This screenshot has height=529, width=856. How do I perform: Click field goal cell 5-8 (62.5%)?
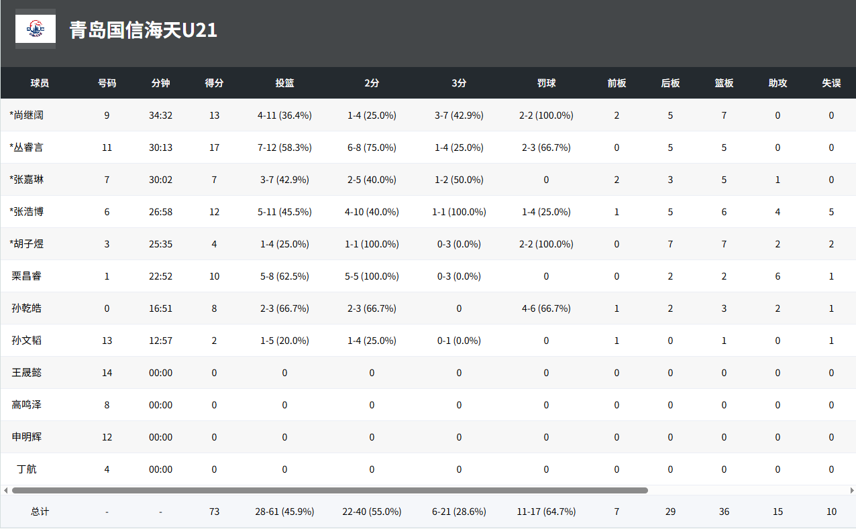tap(284, 276)
